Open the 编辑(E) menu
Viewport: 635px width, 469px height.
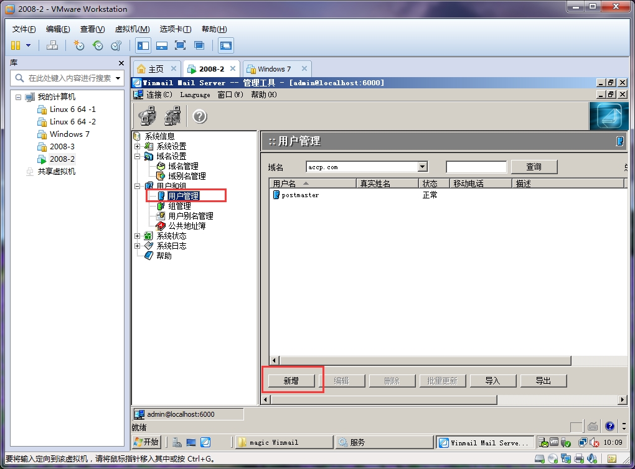[58, 29]
